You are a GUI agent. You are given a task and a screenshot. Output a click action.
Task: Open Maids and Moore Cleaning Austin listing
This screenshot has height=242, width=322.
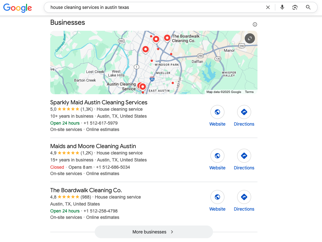point(93,146)
